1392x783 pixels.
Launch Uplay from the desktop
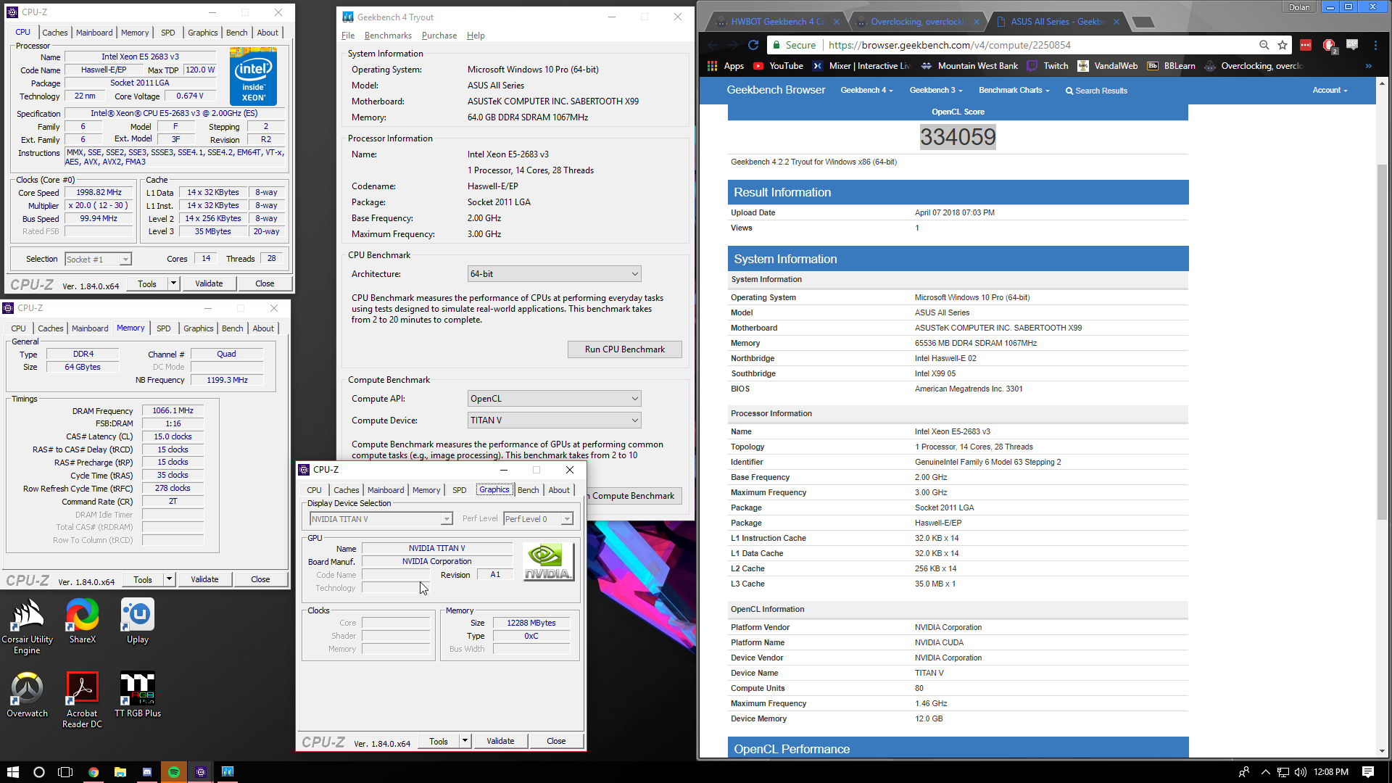coord(138,621)
